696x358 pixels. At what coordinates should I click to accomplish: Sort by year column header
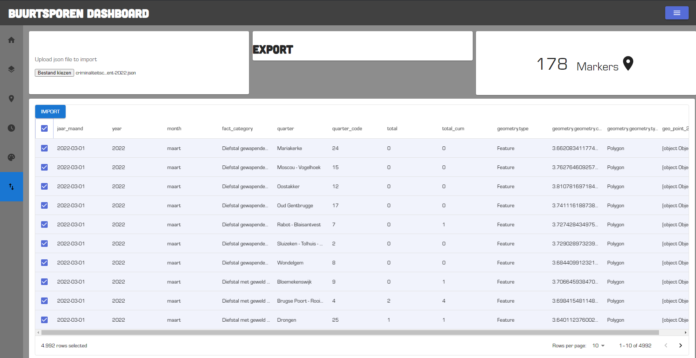pyautogui.click(x=117, y=128)
